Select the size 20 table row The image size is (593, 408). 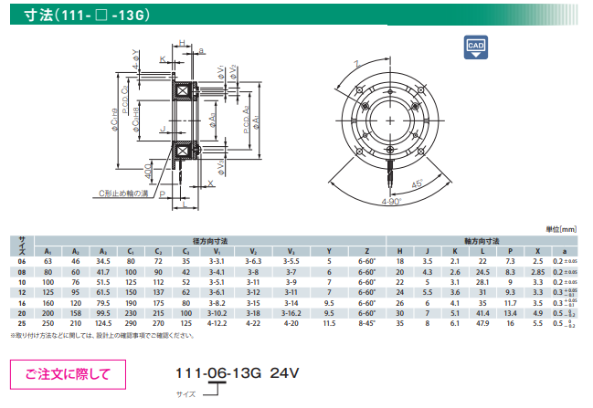tap(292, 312)
